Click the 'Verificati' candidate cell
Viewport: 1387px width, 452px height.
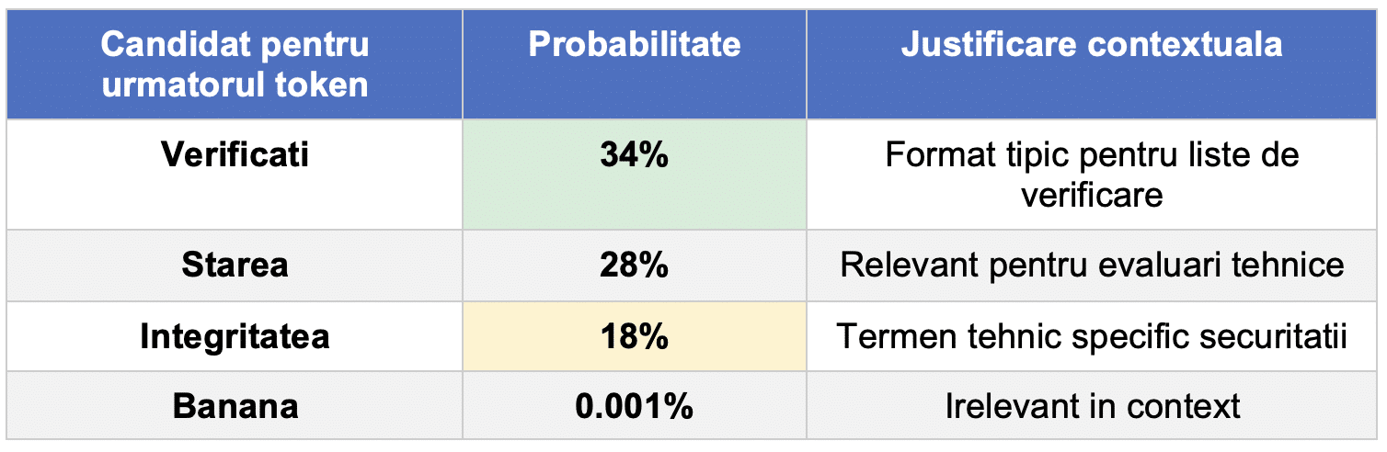(x=235, y=154)
